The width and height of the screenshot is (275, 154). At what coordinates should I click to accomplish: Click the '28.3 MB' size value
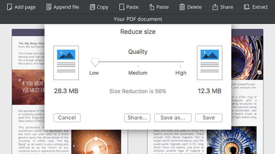click(x=66, y=91)
